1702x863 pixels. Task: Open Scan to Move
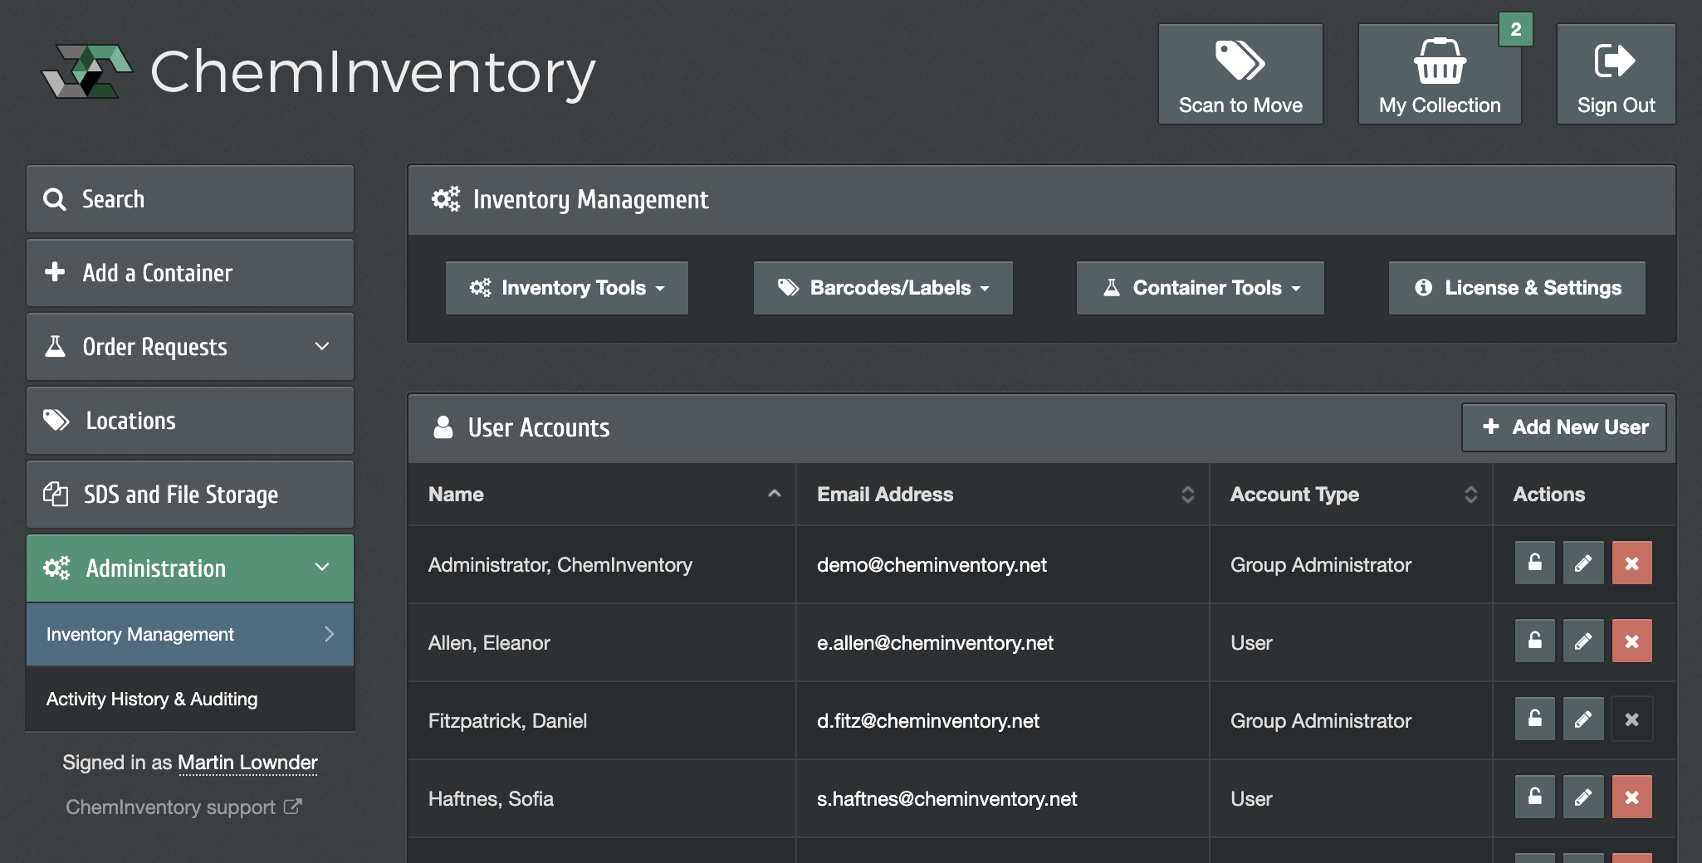[x=1240, y=74]
